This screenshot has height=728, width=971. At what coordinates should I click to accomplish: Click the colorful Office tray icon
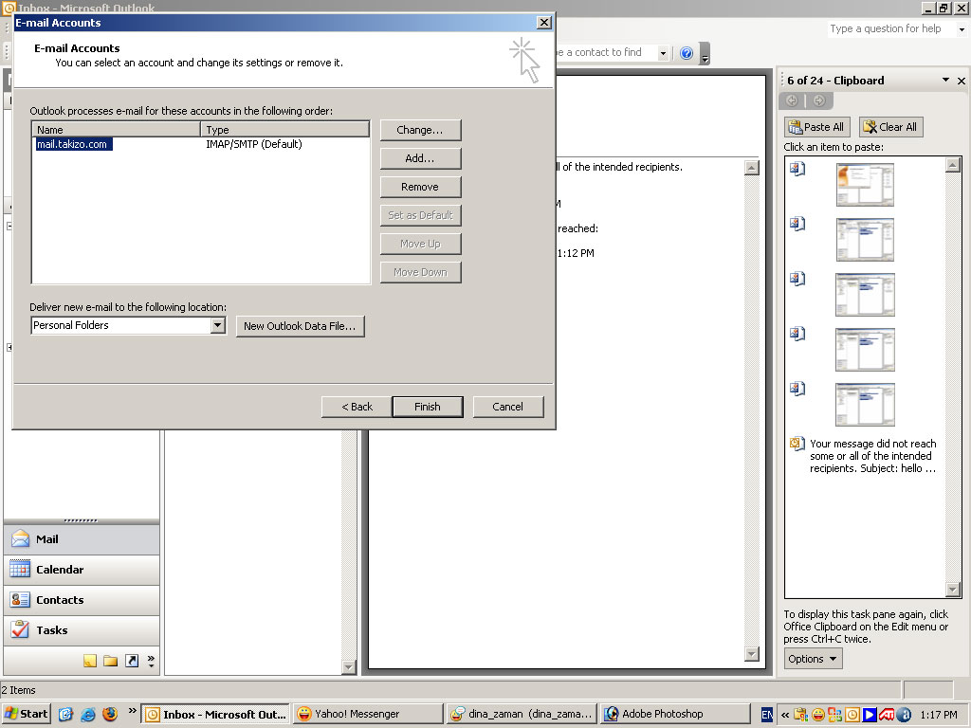835,715
